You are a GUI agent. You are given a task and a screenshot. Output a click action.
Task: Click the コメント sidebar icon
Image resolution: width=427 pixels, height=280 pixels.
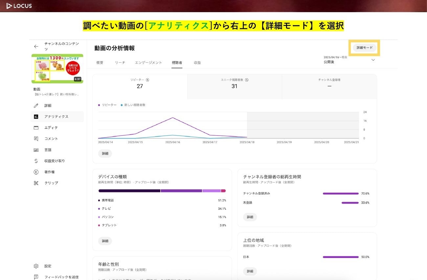pos(36,139)
